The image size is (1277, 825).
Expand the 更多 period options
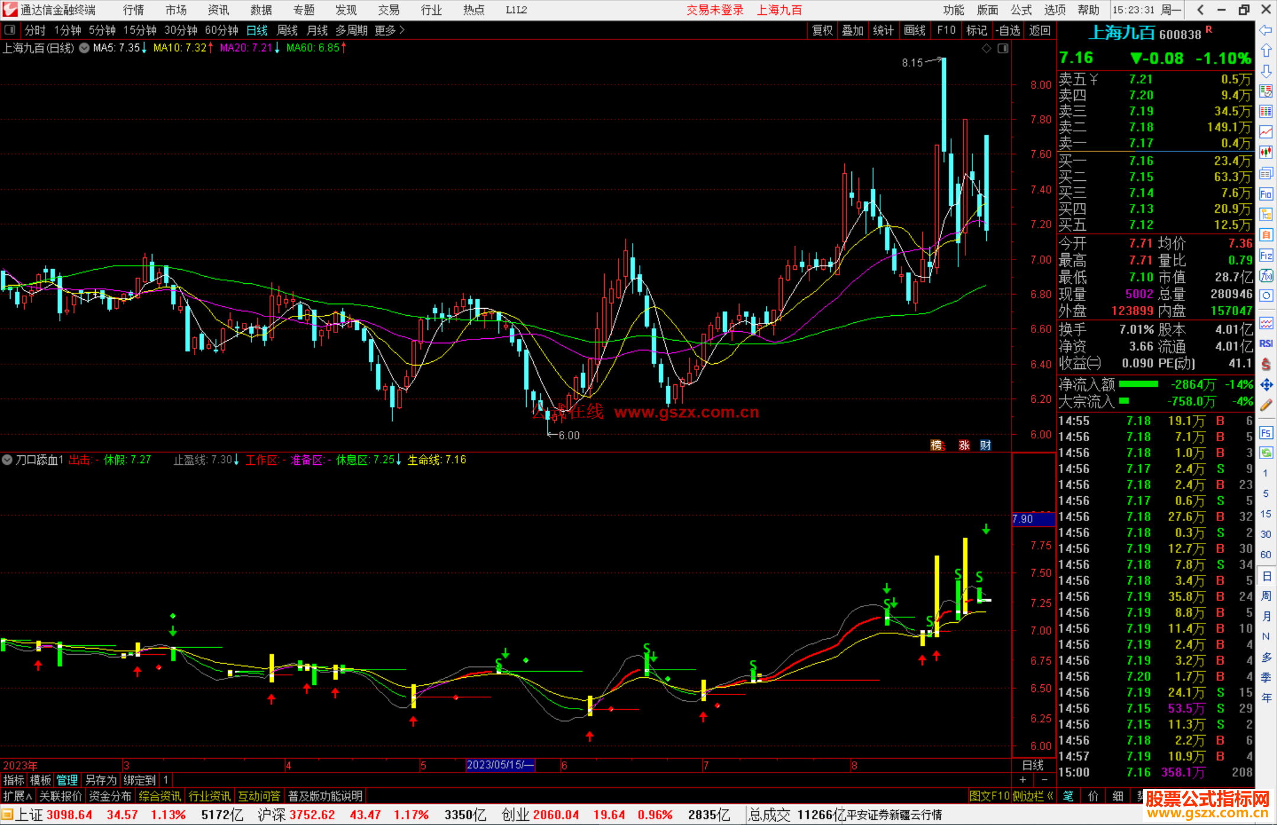(390, 30)
